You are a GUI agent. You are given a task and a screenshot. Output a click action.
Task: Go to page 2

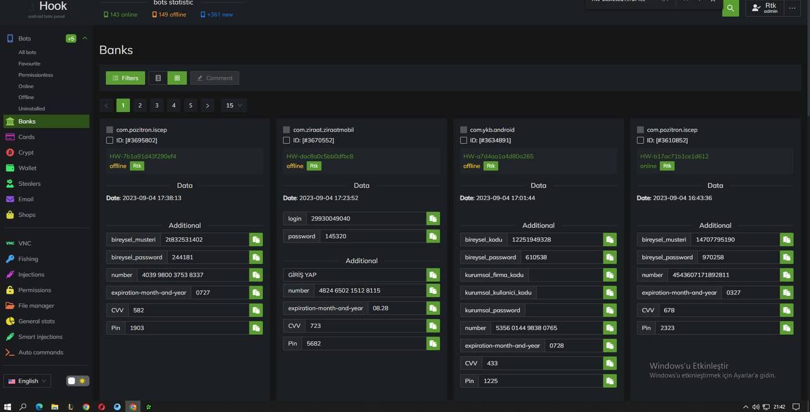[x=140, y=106]
